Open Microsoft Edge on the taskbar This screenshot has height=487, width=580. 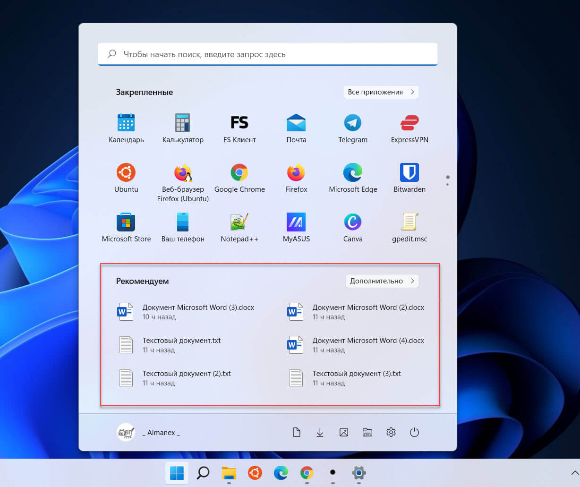click(x=281, y=473)
